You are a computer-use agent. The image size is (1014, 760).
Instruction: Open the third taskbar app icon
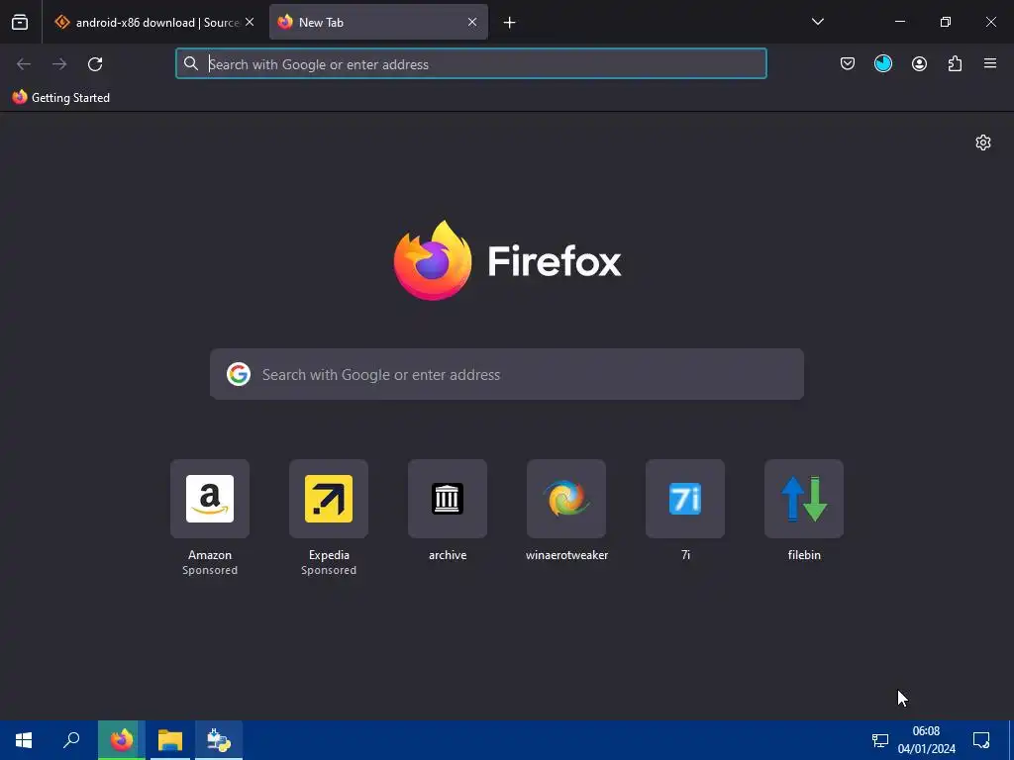(219, 740)
